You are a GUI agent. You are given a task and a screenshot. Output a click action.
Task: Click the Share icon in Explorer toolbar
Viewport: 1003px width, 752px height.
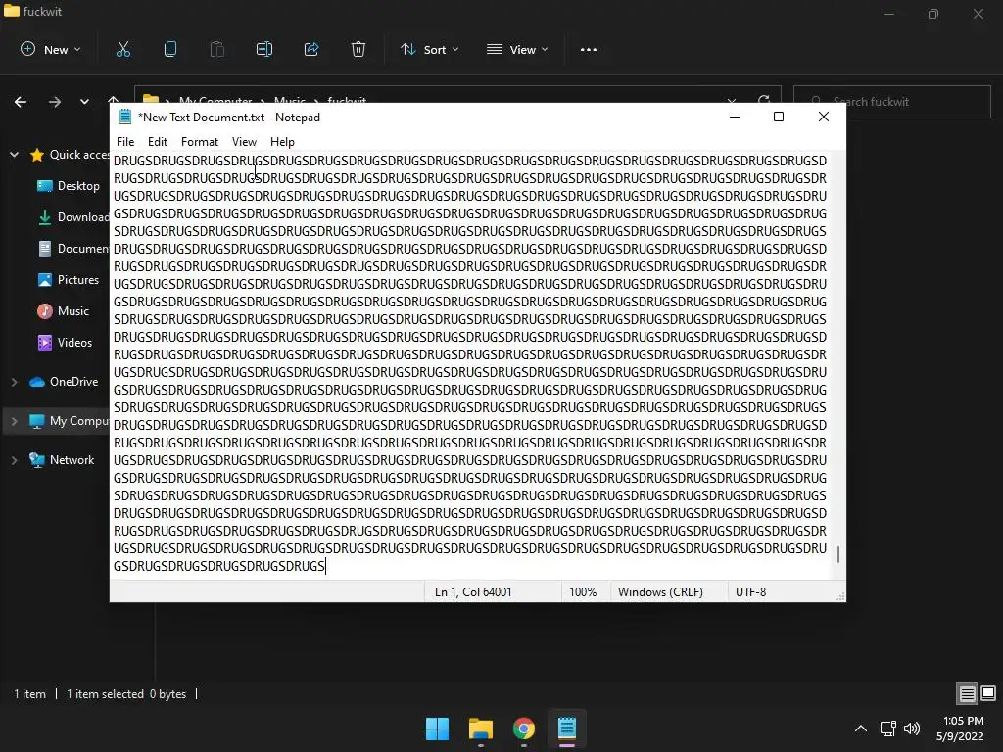[311, 49]
